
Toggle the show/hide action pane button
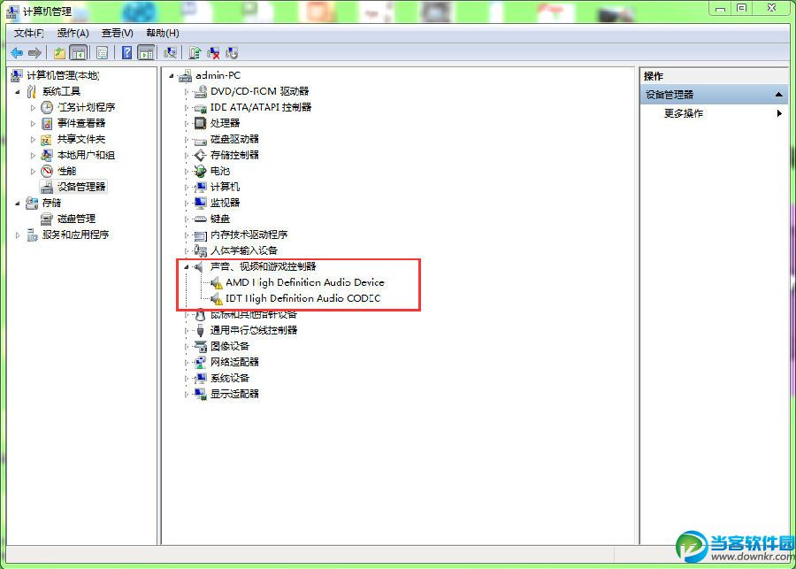pos(146,52)
